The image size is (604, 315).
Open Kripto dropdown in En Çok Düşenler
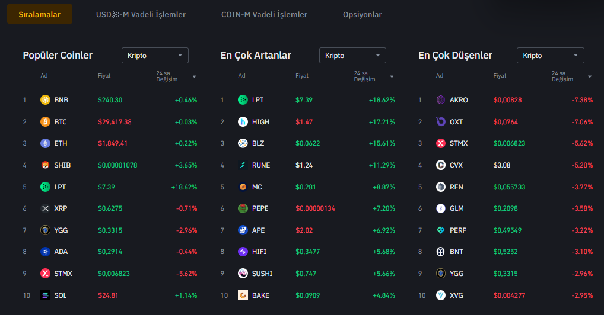pos(550,56)
